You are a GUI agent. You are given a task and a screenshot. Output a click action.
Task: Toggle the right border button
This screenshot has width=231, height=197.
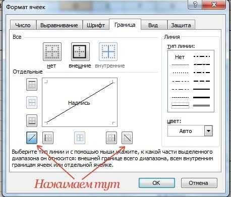pyautogui.click(x=111, y=138)
